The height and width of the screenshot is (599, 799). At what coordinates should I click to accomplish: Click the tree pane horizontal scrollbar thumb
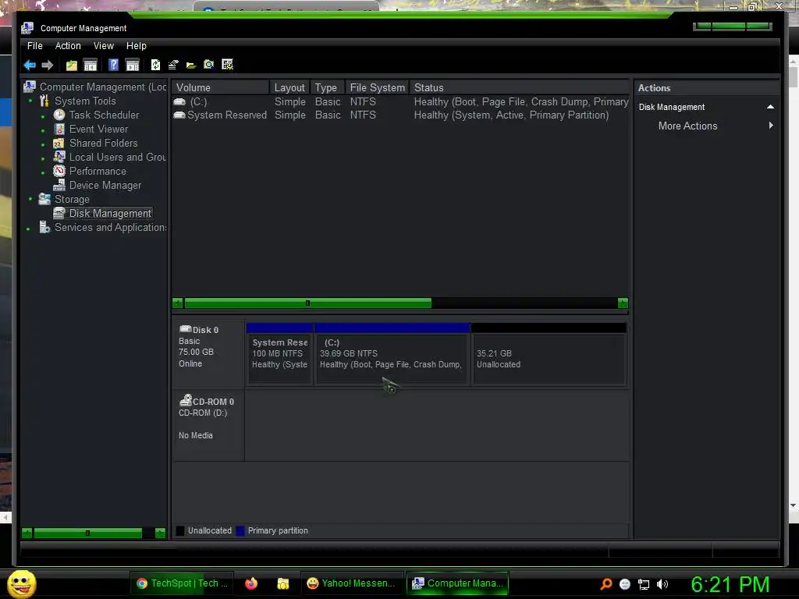pos(87,533)
